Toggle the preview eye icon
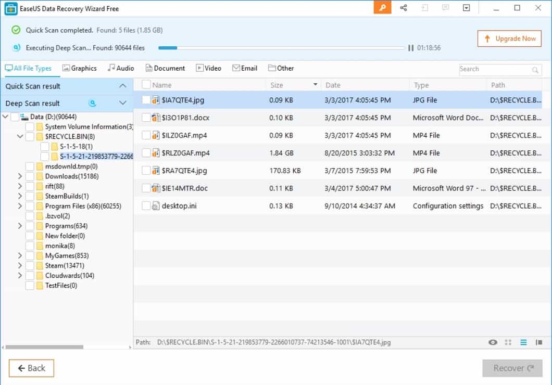552x385 pixels. pos(493,342)
